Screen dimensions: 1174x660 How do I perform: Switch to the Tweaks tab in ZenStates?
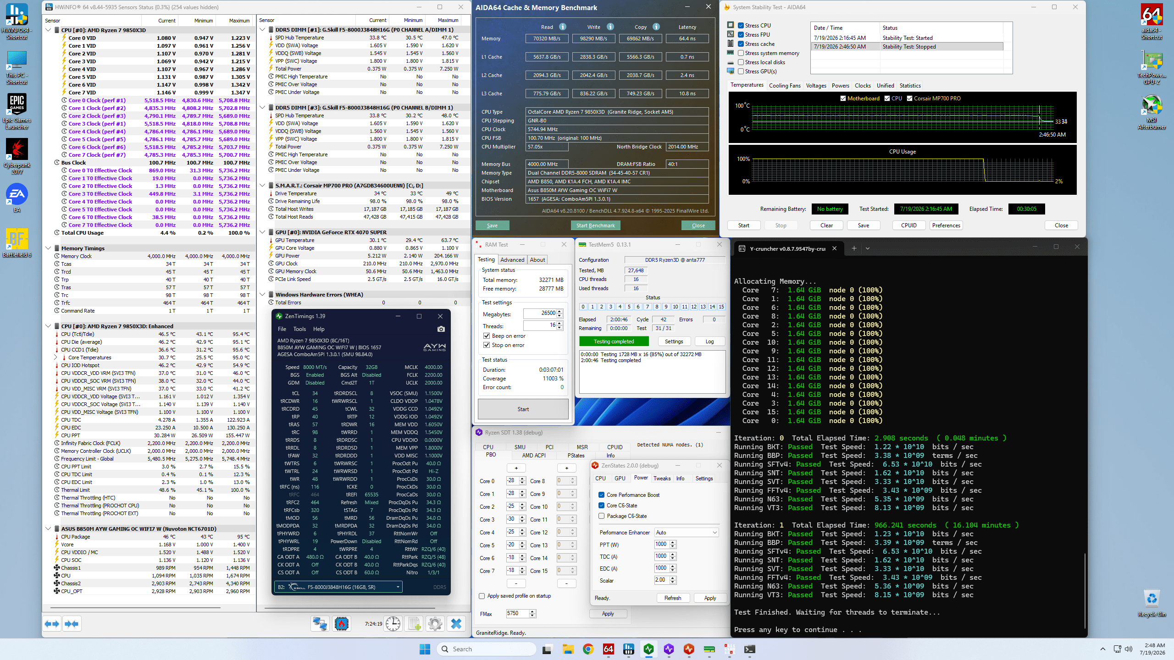tap(662, 478)
